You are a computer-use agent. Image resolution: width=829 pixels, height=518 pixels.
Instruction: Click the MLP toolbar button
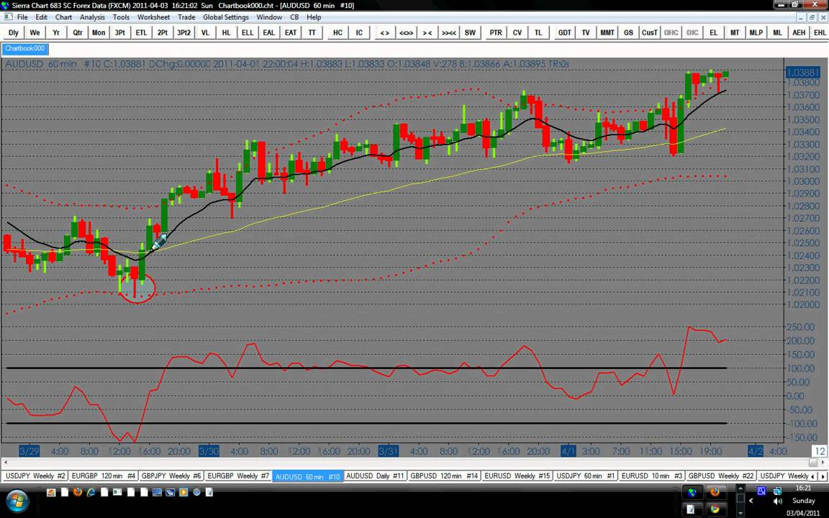click(x=756, y=33)
